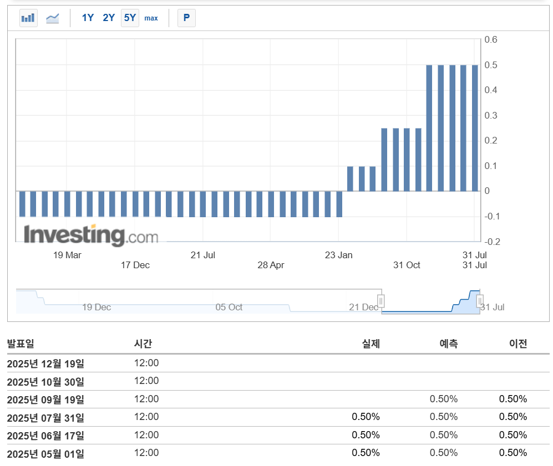Select the 2025년 12월 19일 row date
Image resolution: width=553 pixels, height=466 pixels.
[45, 363]
